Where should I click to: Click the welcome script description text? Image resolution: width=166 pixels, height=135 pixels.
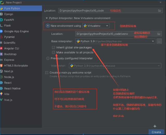click(90, 76)
